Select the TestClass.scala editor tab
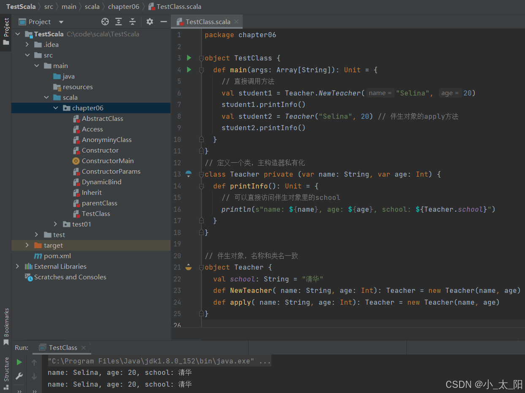This screenshot has height=393, width=525. click(x=208, y=22)
